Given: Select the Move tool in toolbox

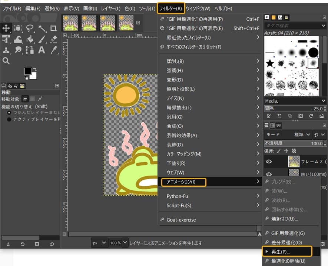Looking at the screenshot, I should point(6,28).
